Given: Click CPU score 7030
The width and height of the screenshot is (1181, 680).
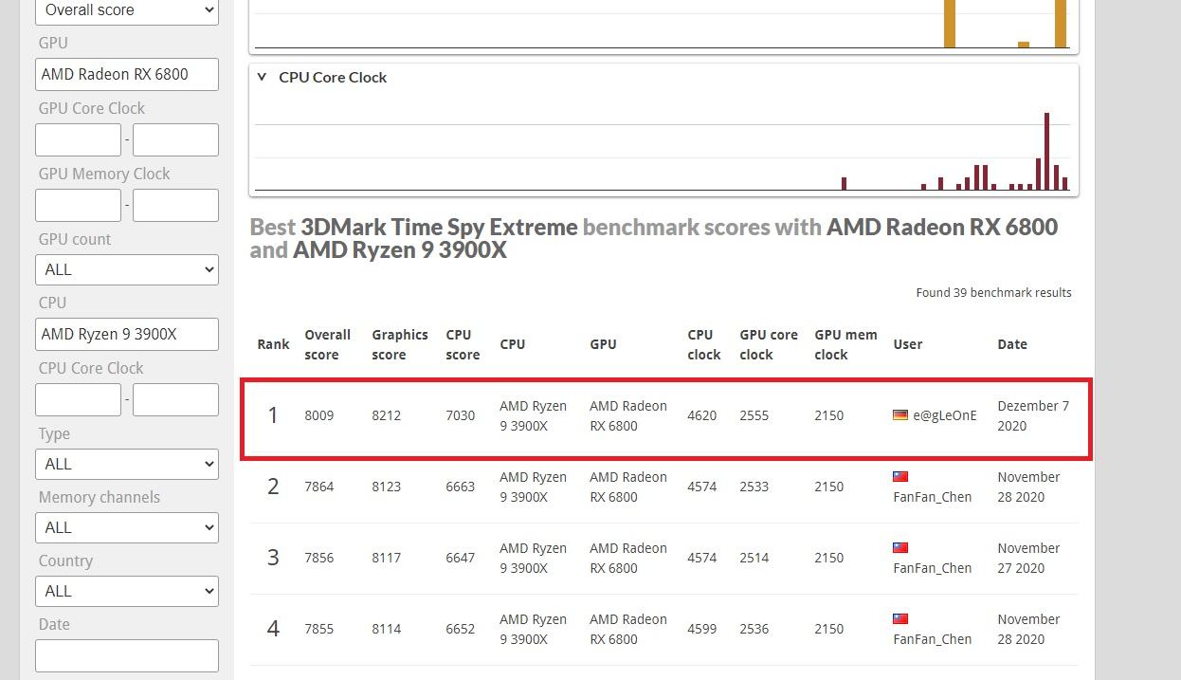Looking at the screenshot, I should point(460,415).
